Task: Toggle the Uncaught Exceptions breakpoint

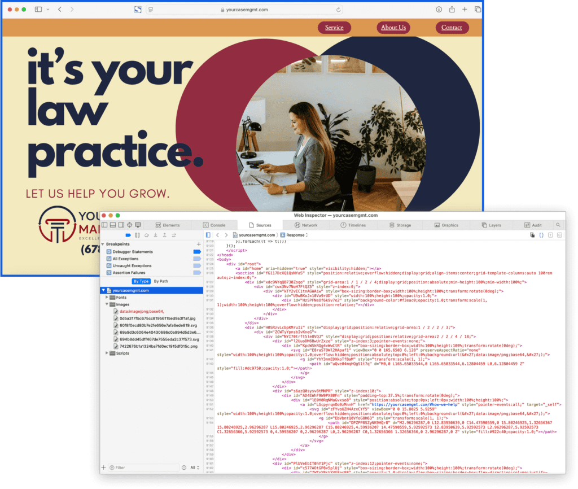Action: click(x=197, y=265)
